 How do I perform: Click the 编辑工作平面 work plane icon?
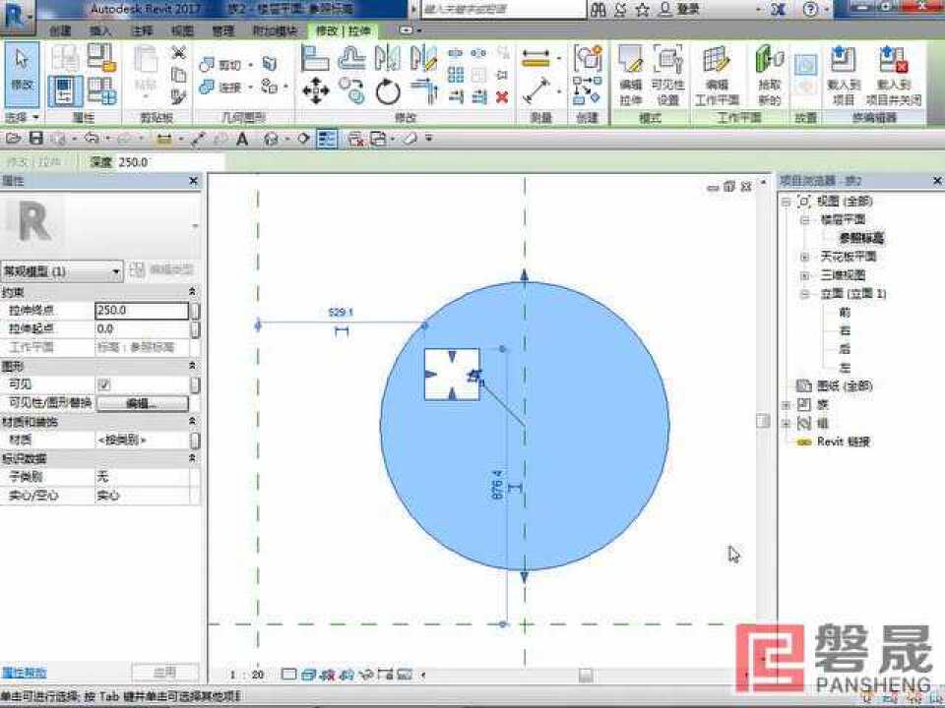tap(717, 74)
